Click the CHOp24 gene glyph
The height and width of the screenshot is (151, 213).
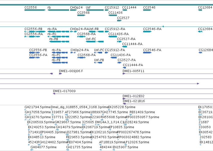pyautogui.click(x=74, y=10)
